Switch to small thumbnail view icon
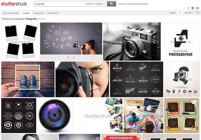Image resolution: width=201 pixels, height=140 pixels. click(184, 8)
